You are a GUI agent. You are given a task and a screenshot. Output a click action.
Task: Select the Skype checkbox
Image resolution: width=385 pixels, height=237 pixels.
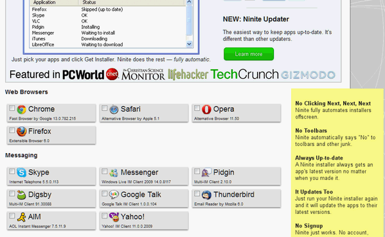[12, 172]
